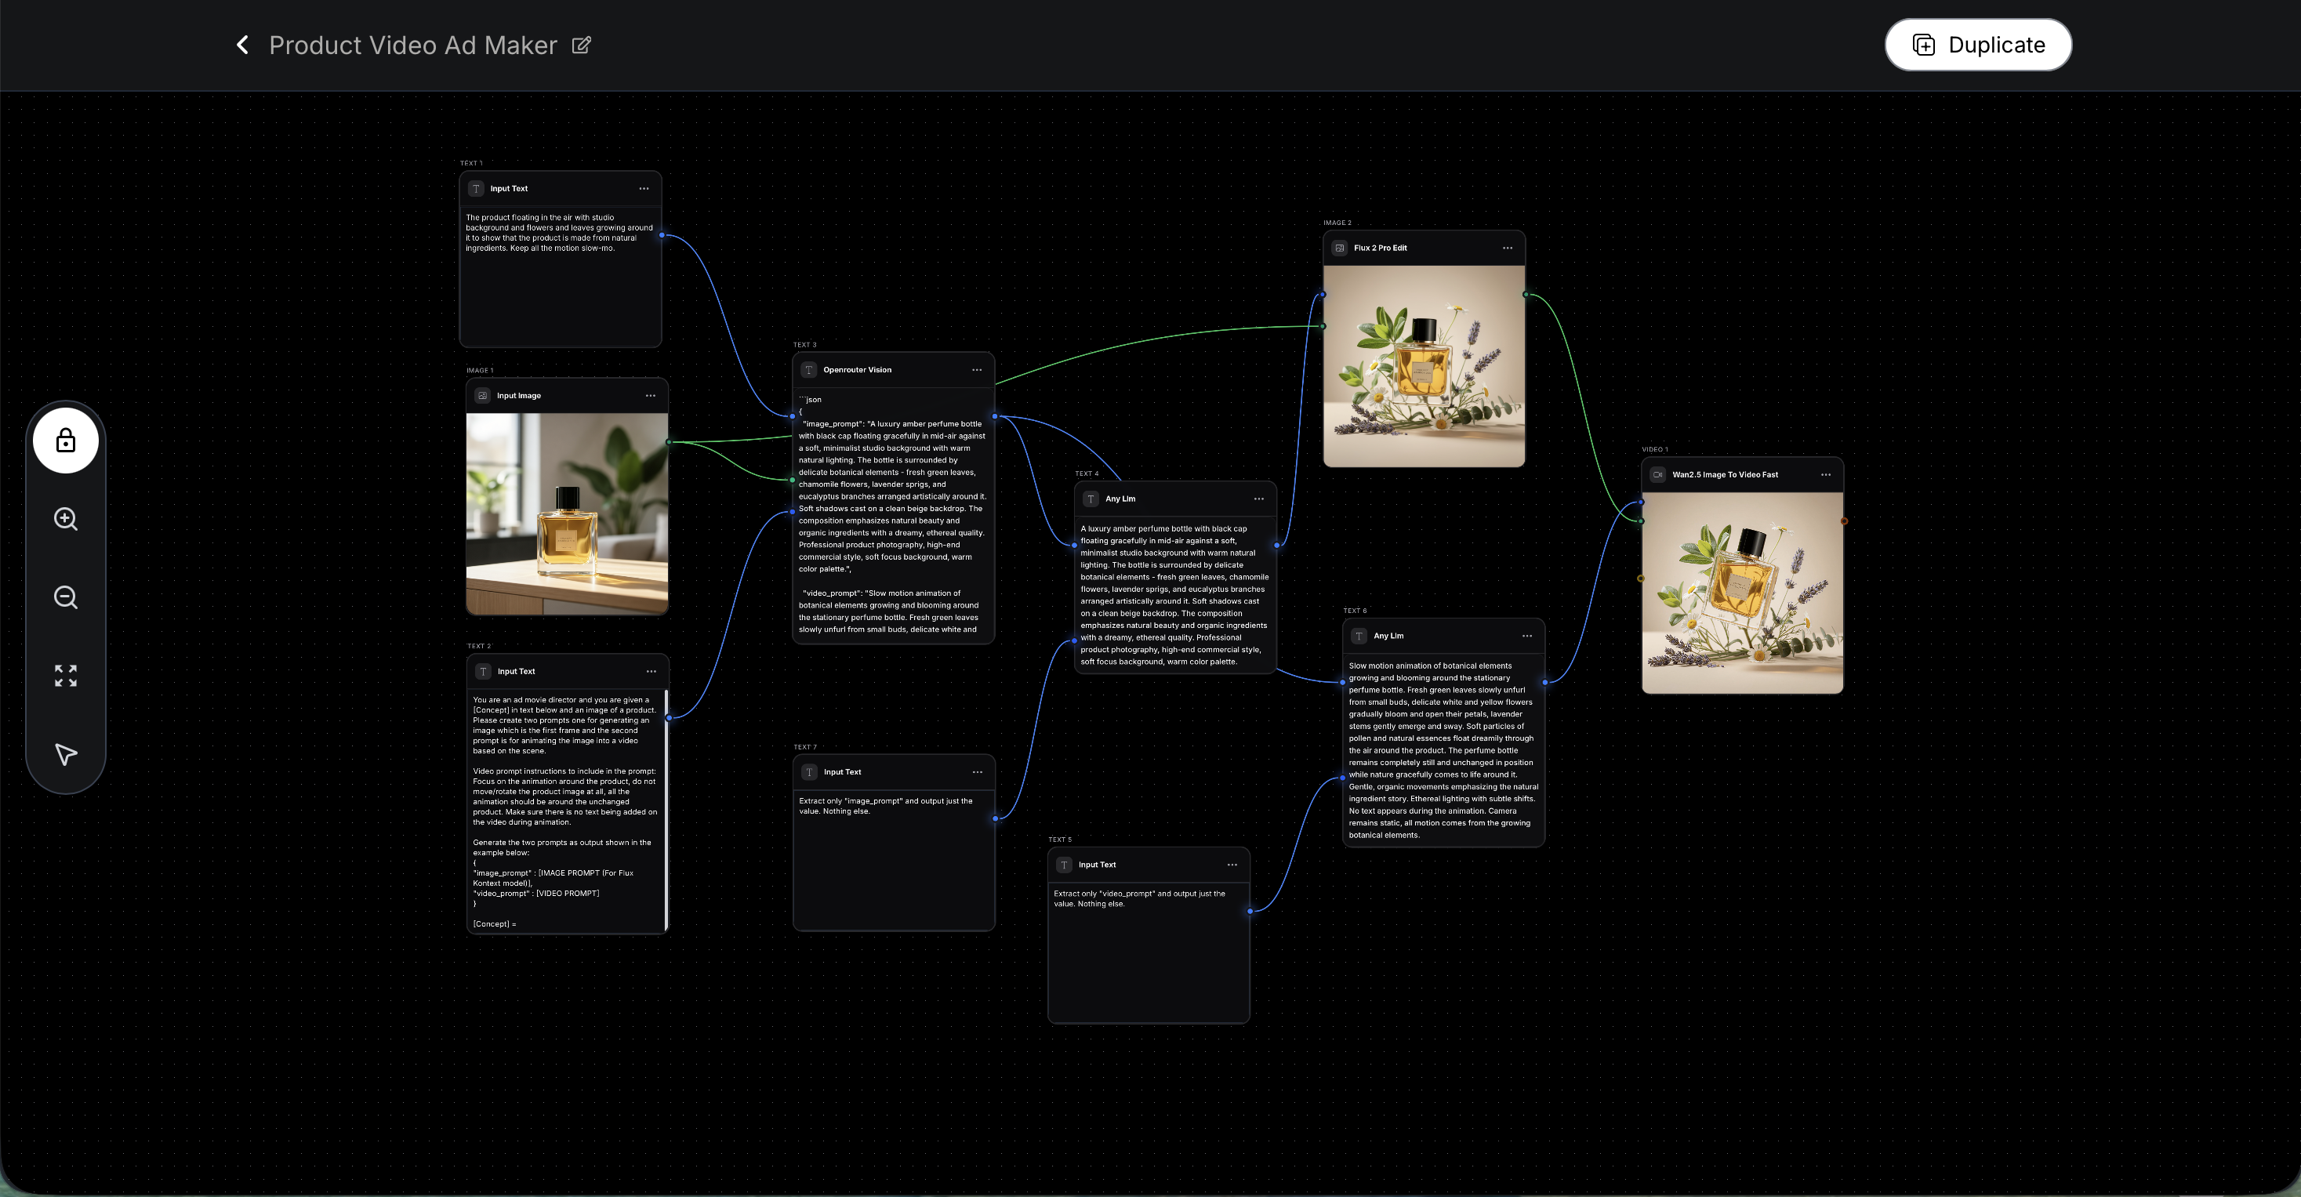Open options menu for Openrouter Vision node
The width and height of the screenshot is (2301, 1197).
(x=977, y=370)
